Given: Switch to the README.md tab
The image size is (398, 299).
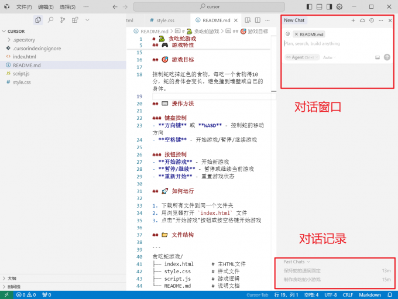Looking at the screenshot, I should tap(216, 20).
